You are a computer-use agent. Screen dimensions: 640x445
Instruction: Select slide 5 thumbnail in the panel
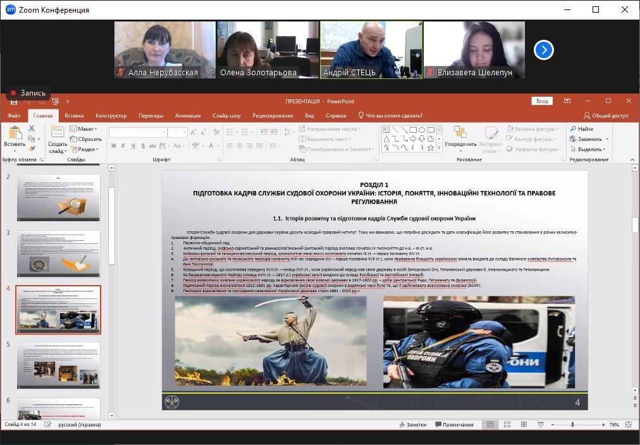(58, 365)
